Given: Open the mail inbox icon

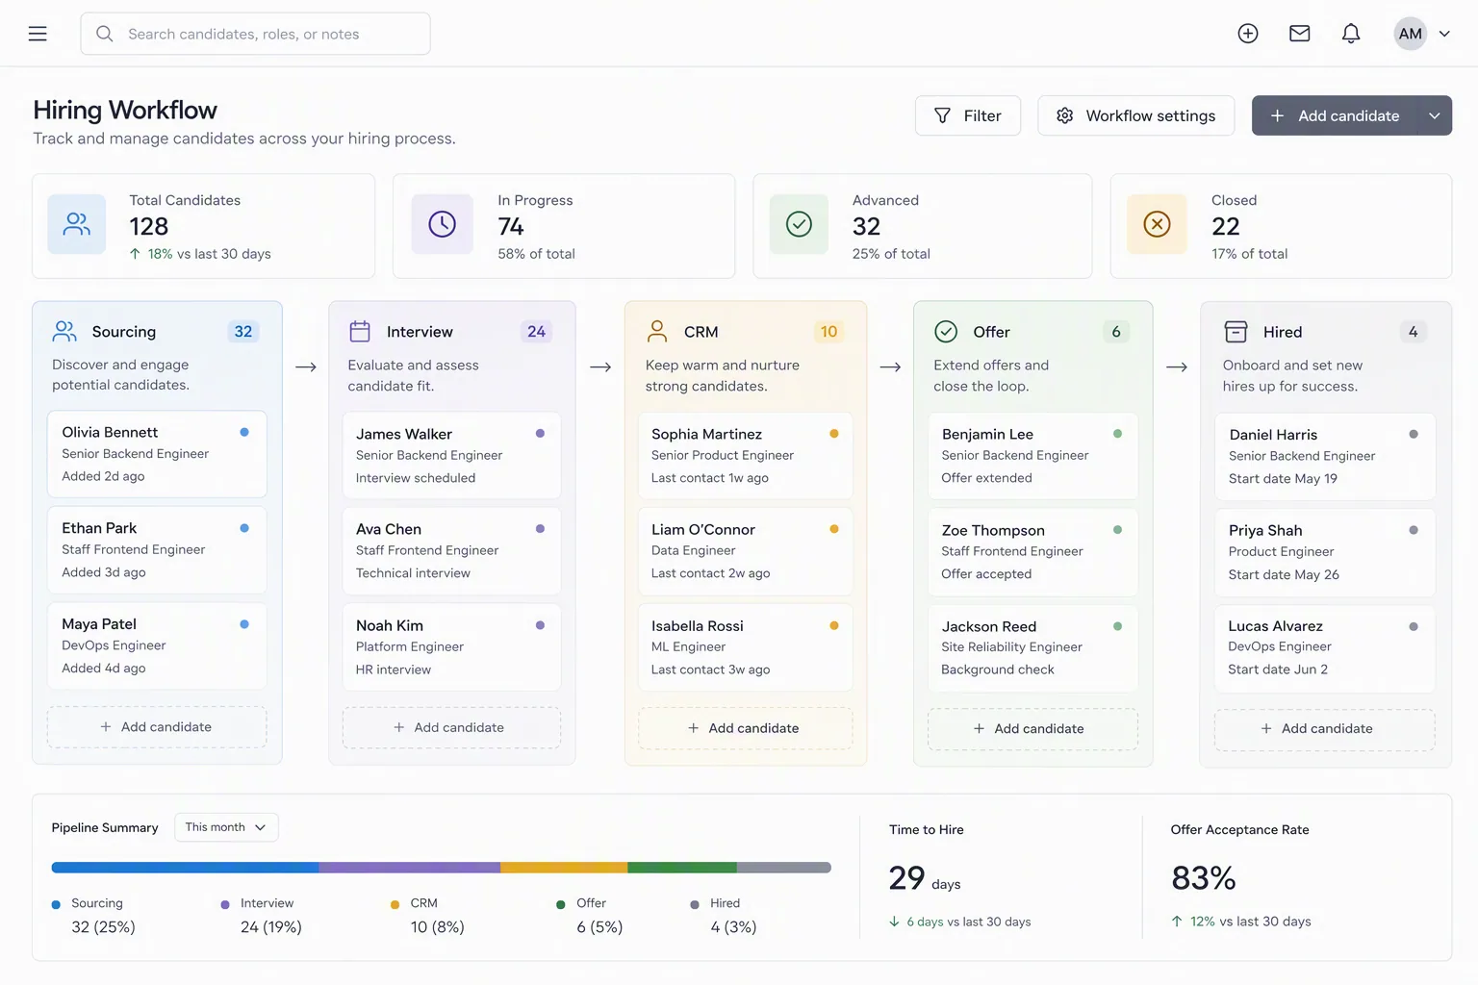Looking at the screenshot, I should pyautogui.click(x=1300, y=34).
